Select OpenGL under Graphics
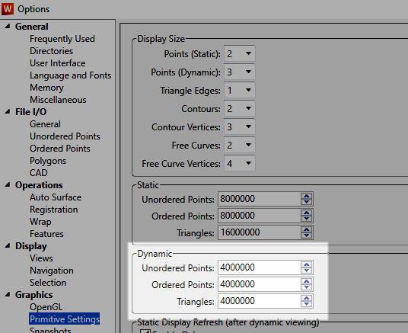The width and height of the screenshot is (408, 333). pyautogui.click(x=46, y=307)
